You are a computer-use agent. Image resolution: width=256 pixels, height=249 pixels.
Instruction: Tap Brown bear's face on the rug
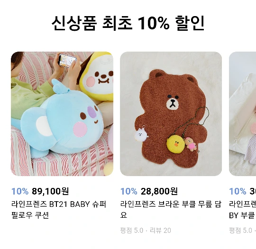[173, 102]
